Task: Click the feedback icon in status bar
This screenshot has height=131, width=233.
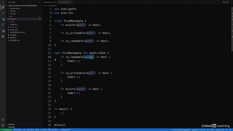Action: pyautogui.click(x=227, y=130)
